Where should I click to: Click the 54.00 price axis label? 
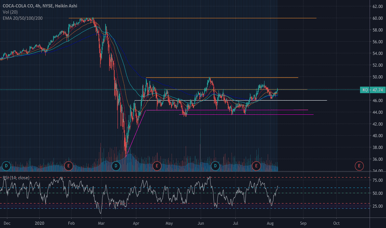(377, 53)
